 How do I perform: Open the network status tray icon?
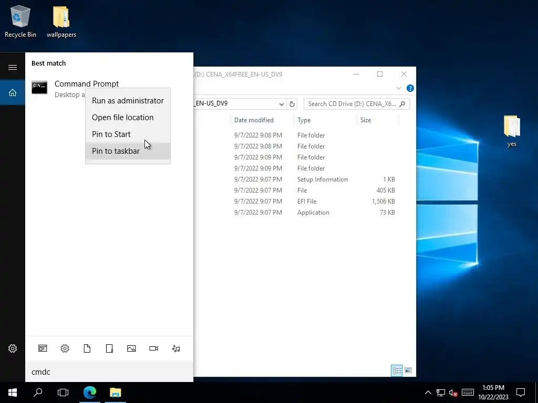(x=441, y=393)
